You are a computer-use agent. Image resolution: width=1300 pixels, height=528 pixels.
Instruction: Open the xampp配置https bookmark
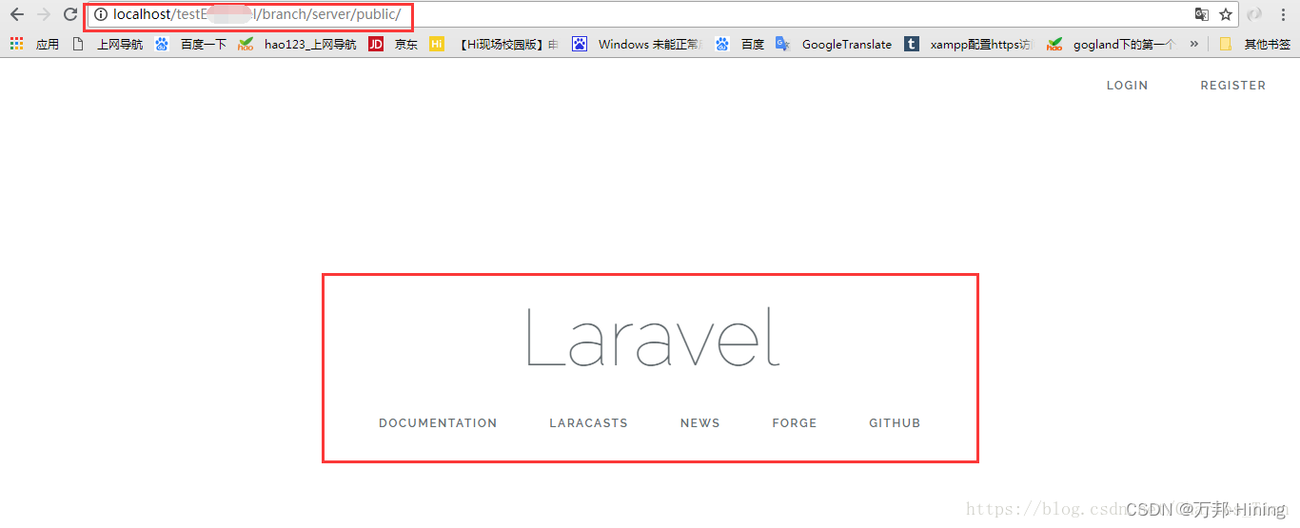tap(969, 44)
